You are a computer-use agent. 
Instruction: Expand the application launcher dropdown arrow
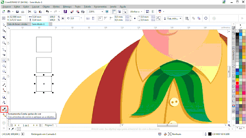point(164,11)
